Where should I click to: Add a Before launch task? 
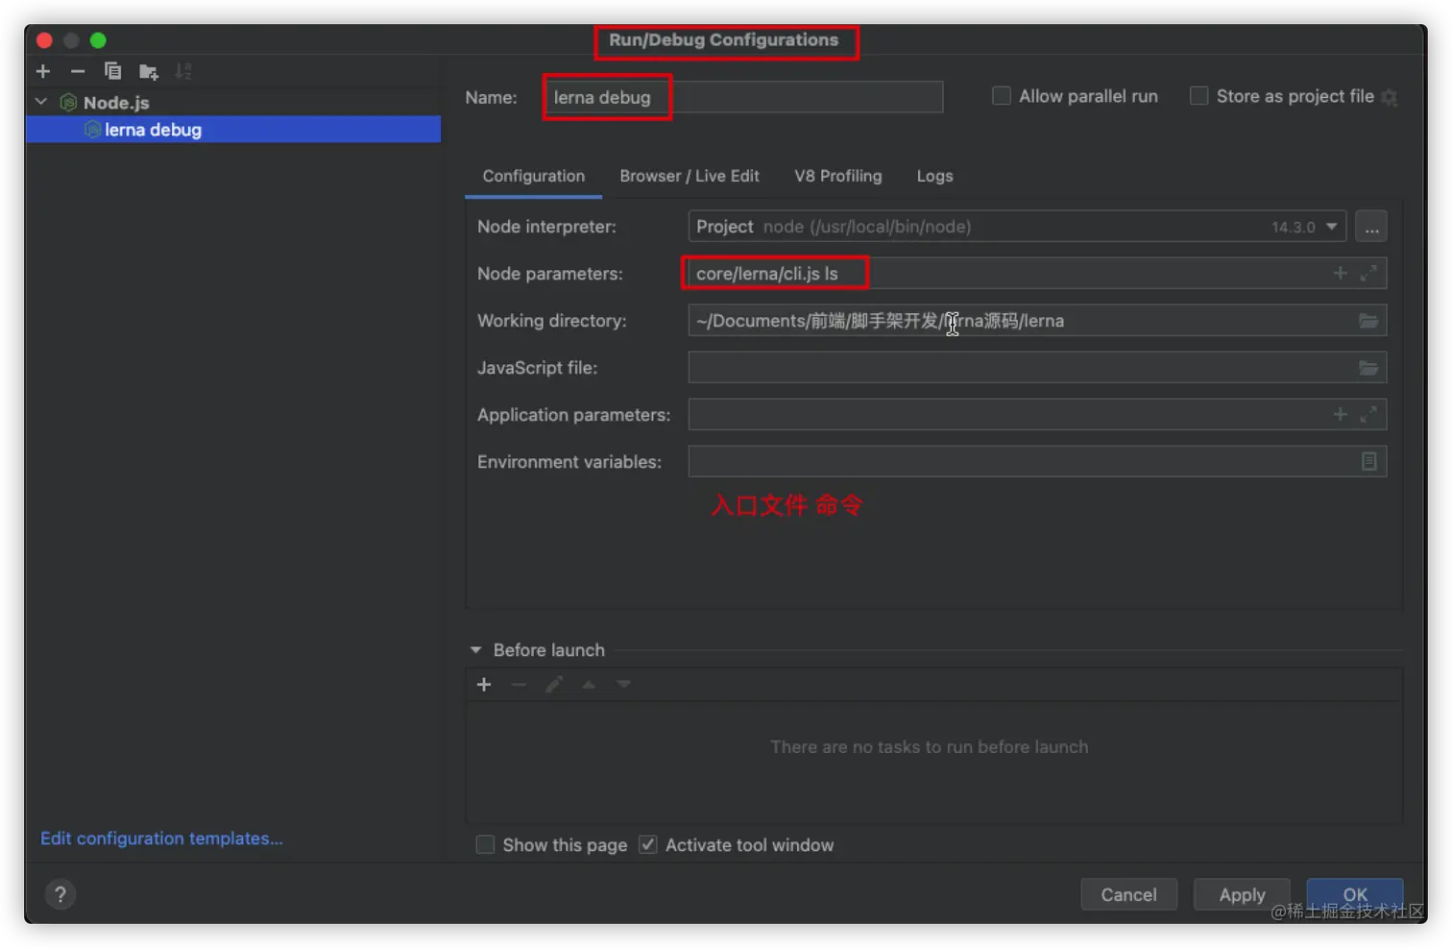483,684
